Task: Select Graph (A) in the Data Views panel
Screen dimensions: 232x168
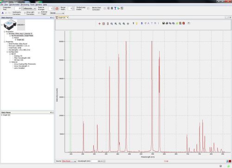Action: [6, 115]
